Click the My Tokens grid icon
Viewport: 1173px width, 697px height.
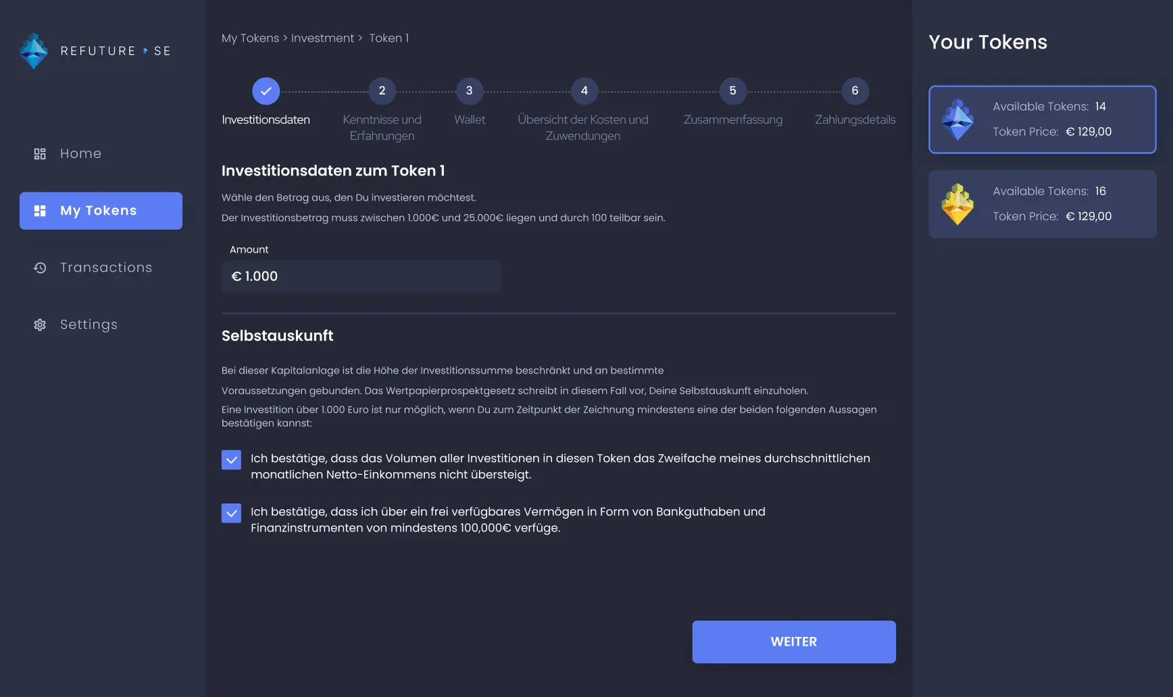39,210
